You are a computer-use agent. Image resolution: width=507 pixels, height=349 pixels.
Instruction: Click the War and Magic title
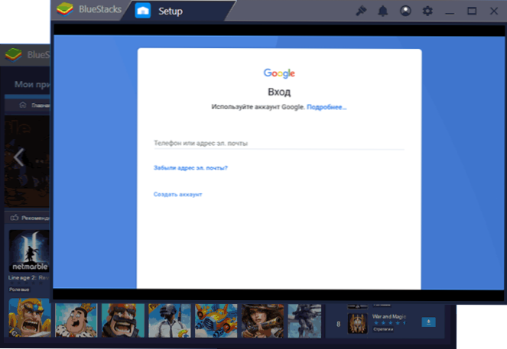[389, 316]
